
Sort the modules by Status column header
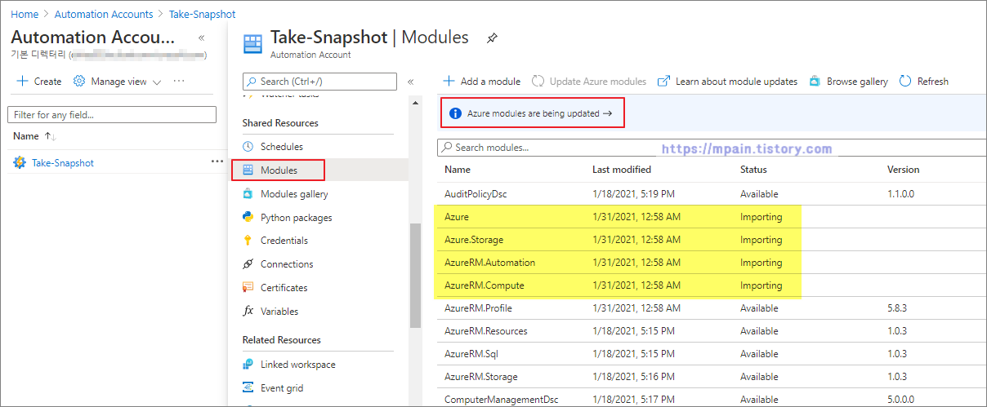(x=753, y=170)
